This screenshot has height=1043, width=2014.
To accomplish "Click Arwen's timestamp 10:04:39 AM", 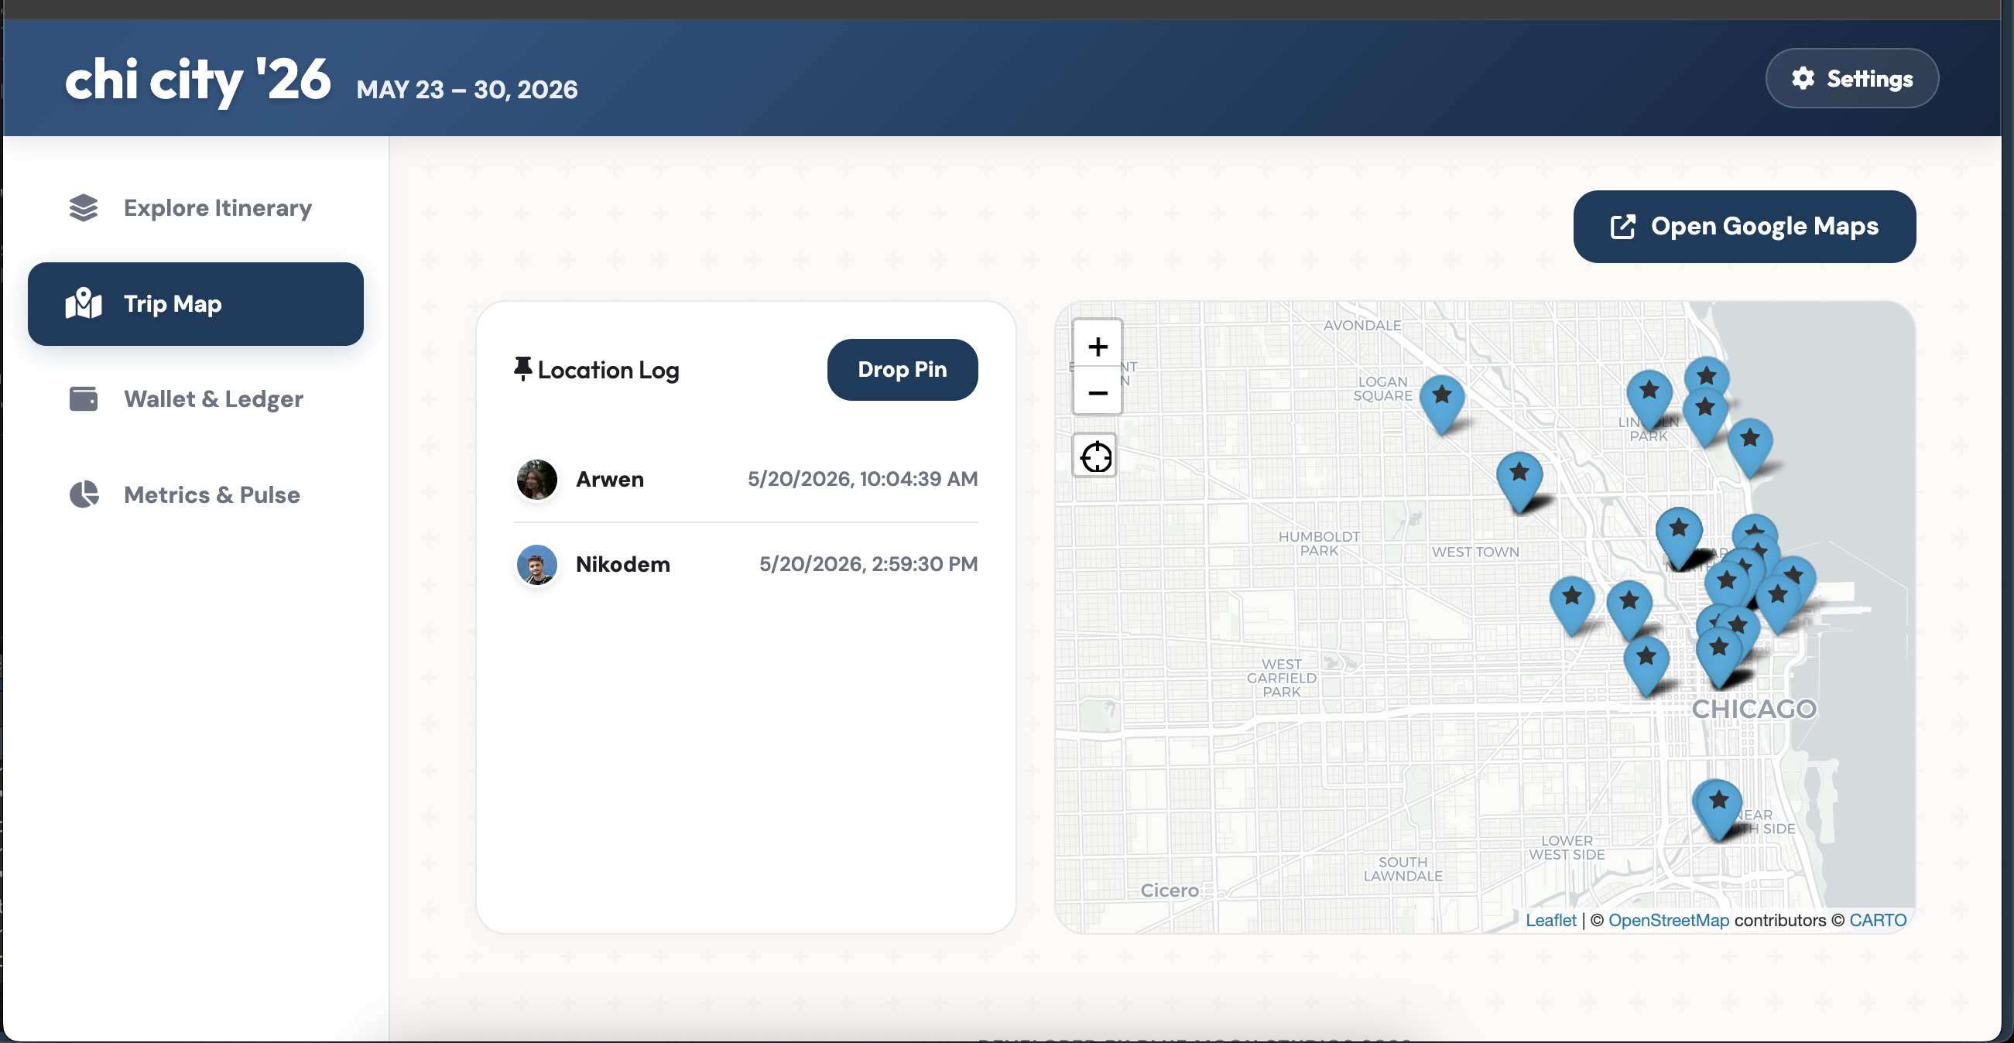I will coord(862,479).
